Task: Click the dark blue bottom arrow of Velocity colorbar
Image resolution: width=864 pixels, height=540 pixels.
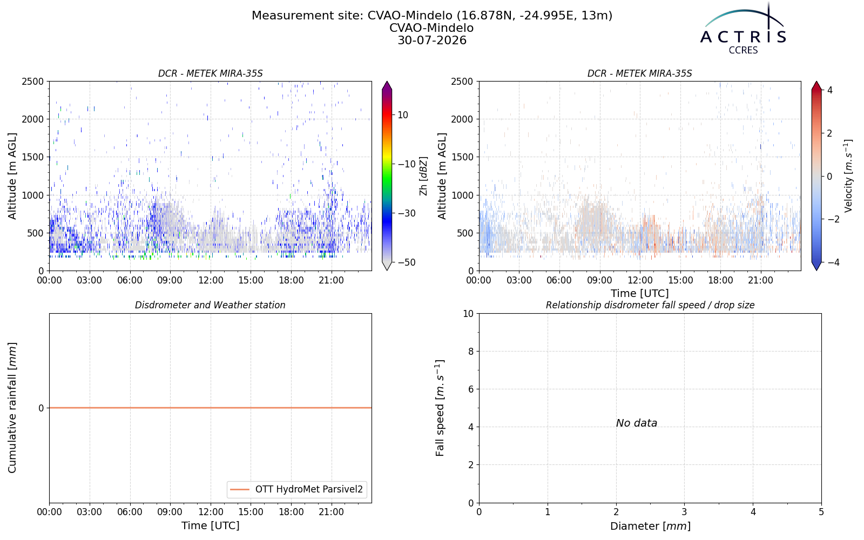Action: 816,266
